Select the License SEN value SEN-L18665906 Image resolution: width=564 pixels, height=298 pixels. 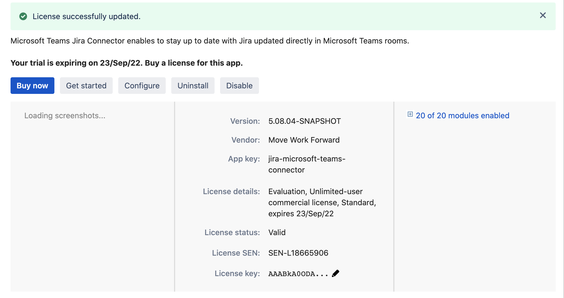tap(298, 253)
